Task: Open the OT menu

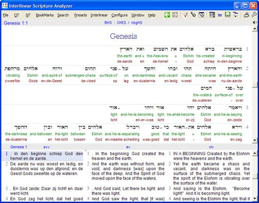Action: click(x=16, y=15)
